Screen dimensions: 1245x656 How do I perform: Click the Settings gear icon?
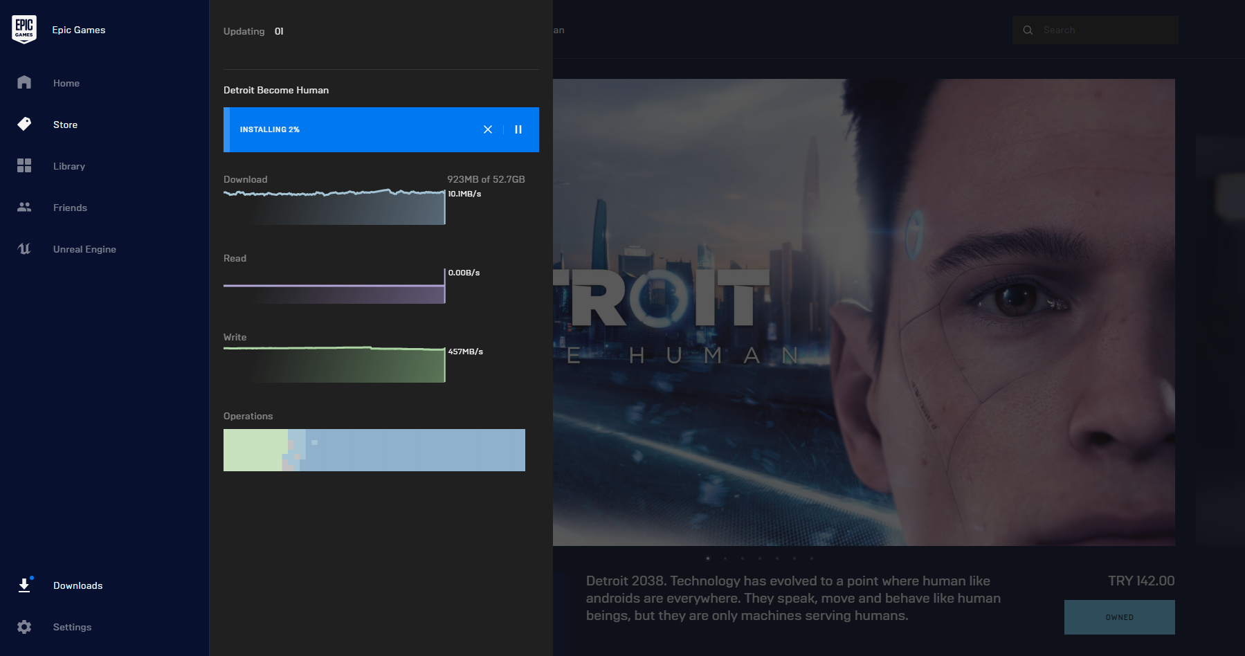pyautogui.click(x=24, y=627)
